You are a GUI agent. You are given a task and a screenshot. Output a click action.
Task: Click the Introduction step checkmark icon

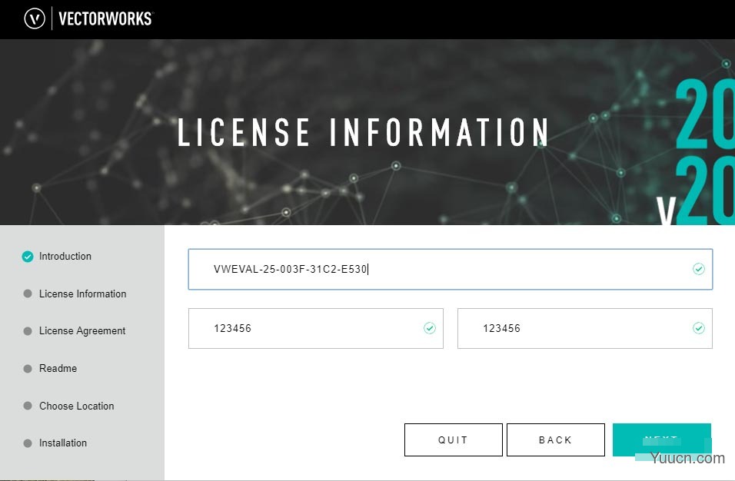tap(28, 257)
